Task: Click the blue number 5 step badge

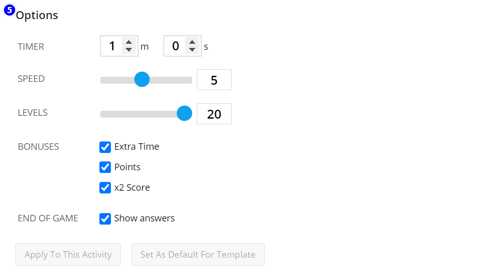Action: (x=9, y=9)
